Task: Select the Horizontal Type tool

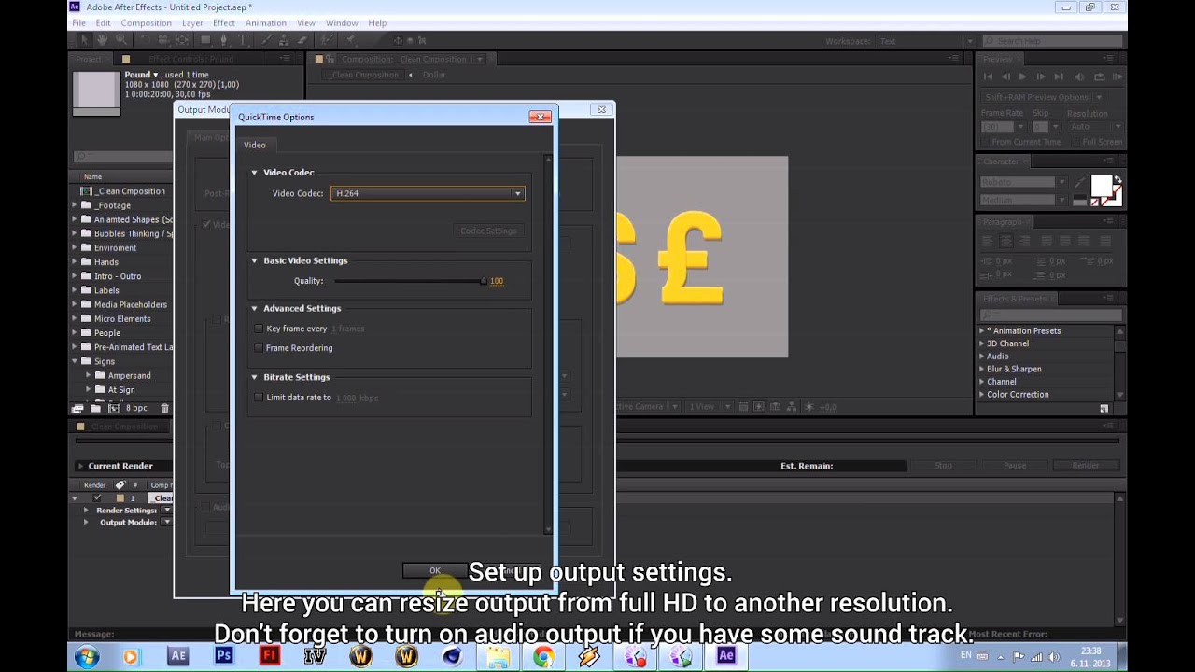Action: [x=243, y=40]
